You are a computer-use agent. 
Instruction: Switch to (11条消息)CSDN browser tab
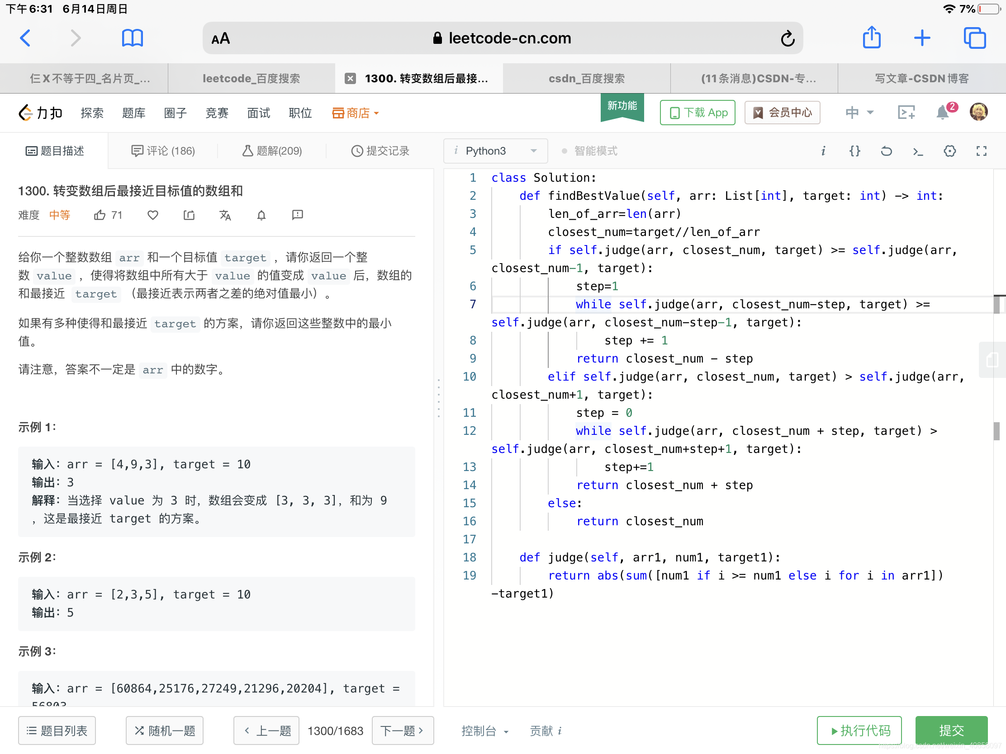[754, 79]
